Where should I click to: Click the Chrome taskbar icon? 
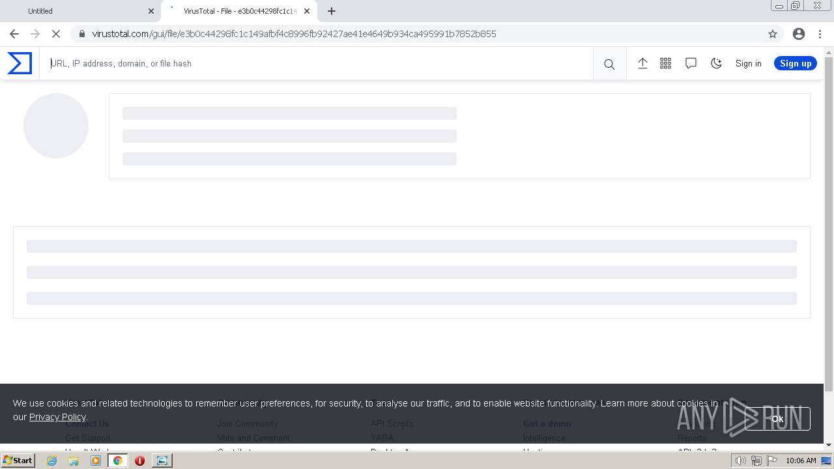pyautogui.click(x=117, y=461)
